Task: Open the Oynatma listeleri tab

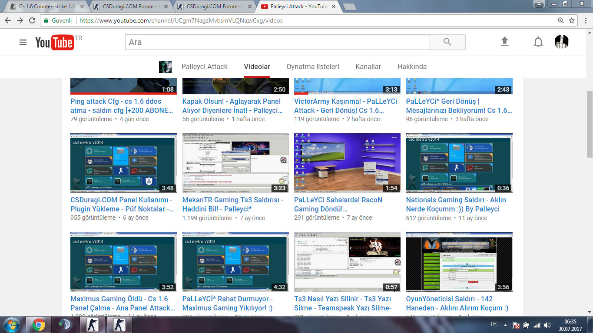Action: coord(313,67)
